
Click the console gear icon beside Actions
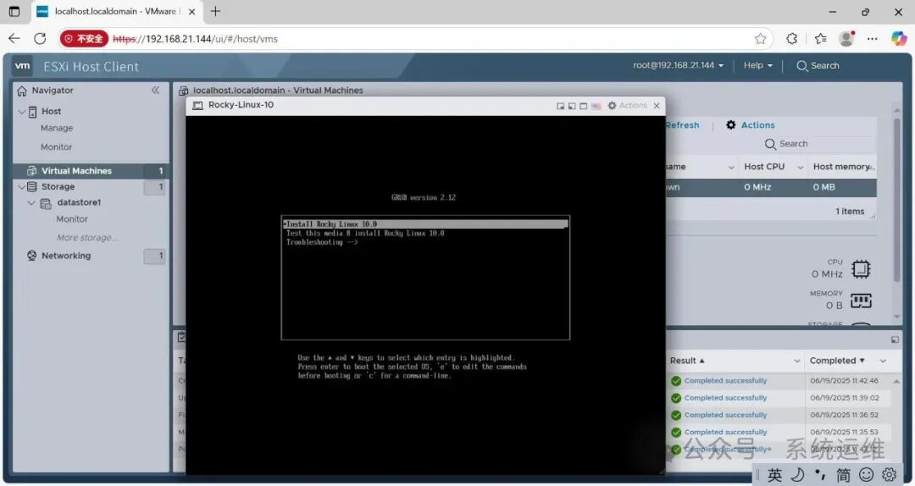[613, 106]
